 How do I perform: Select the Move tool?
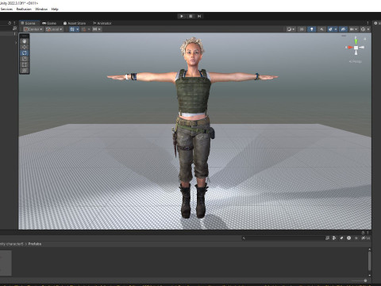click(x=25, y=47)
